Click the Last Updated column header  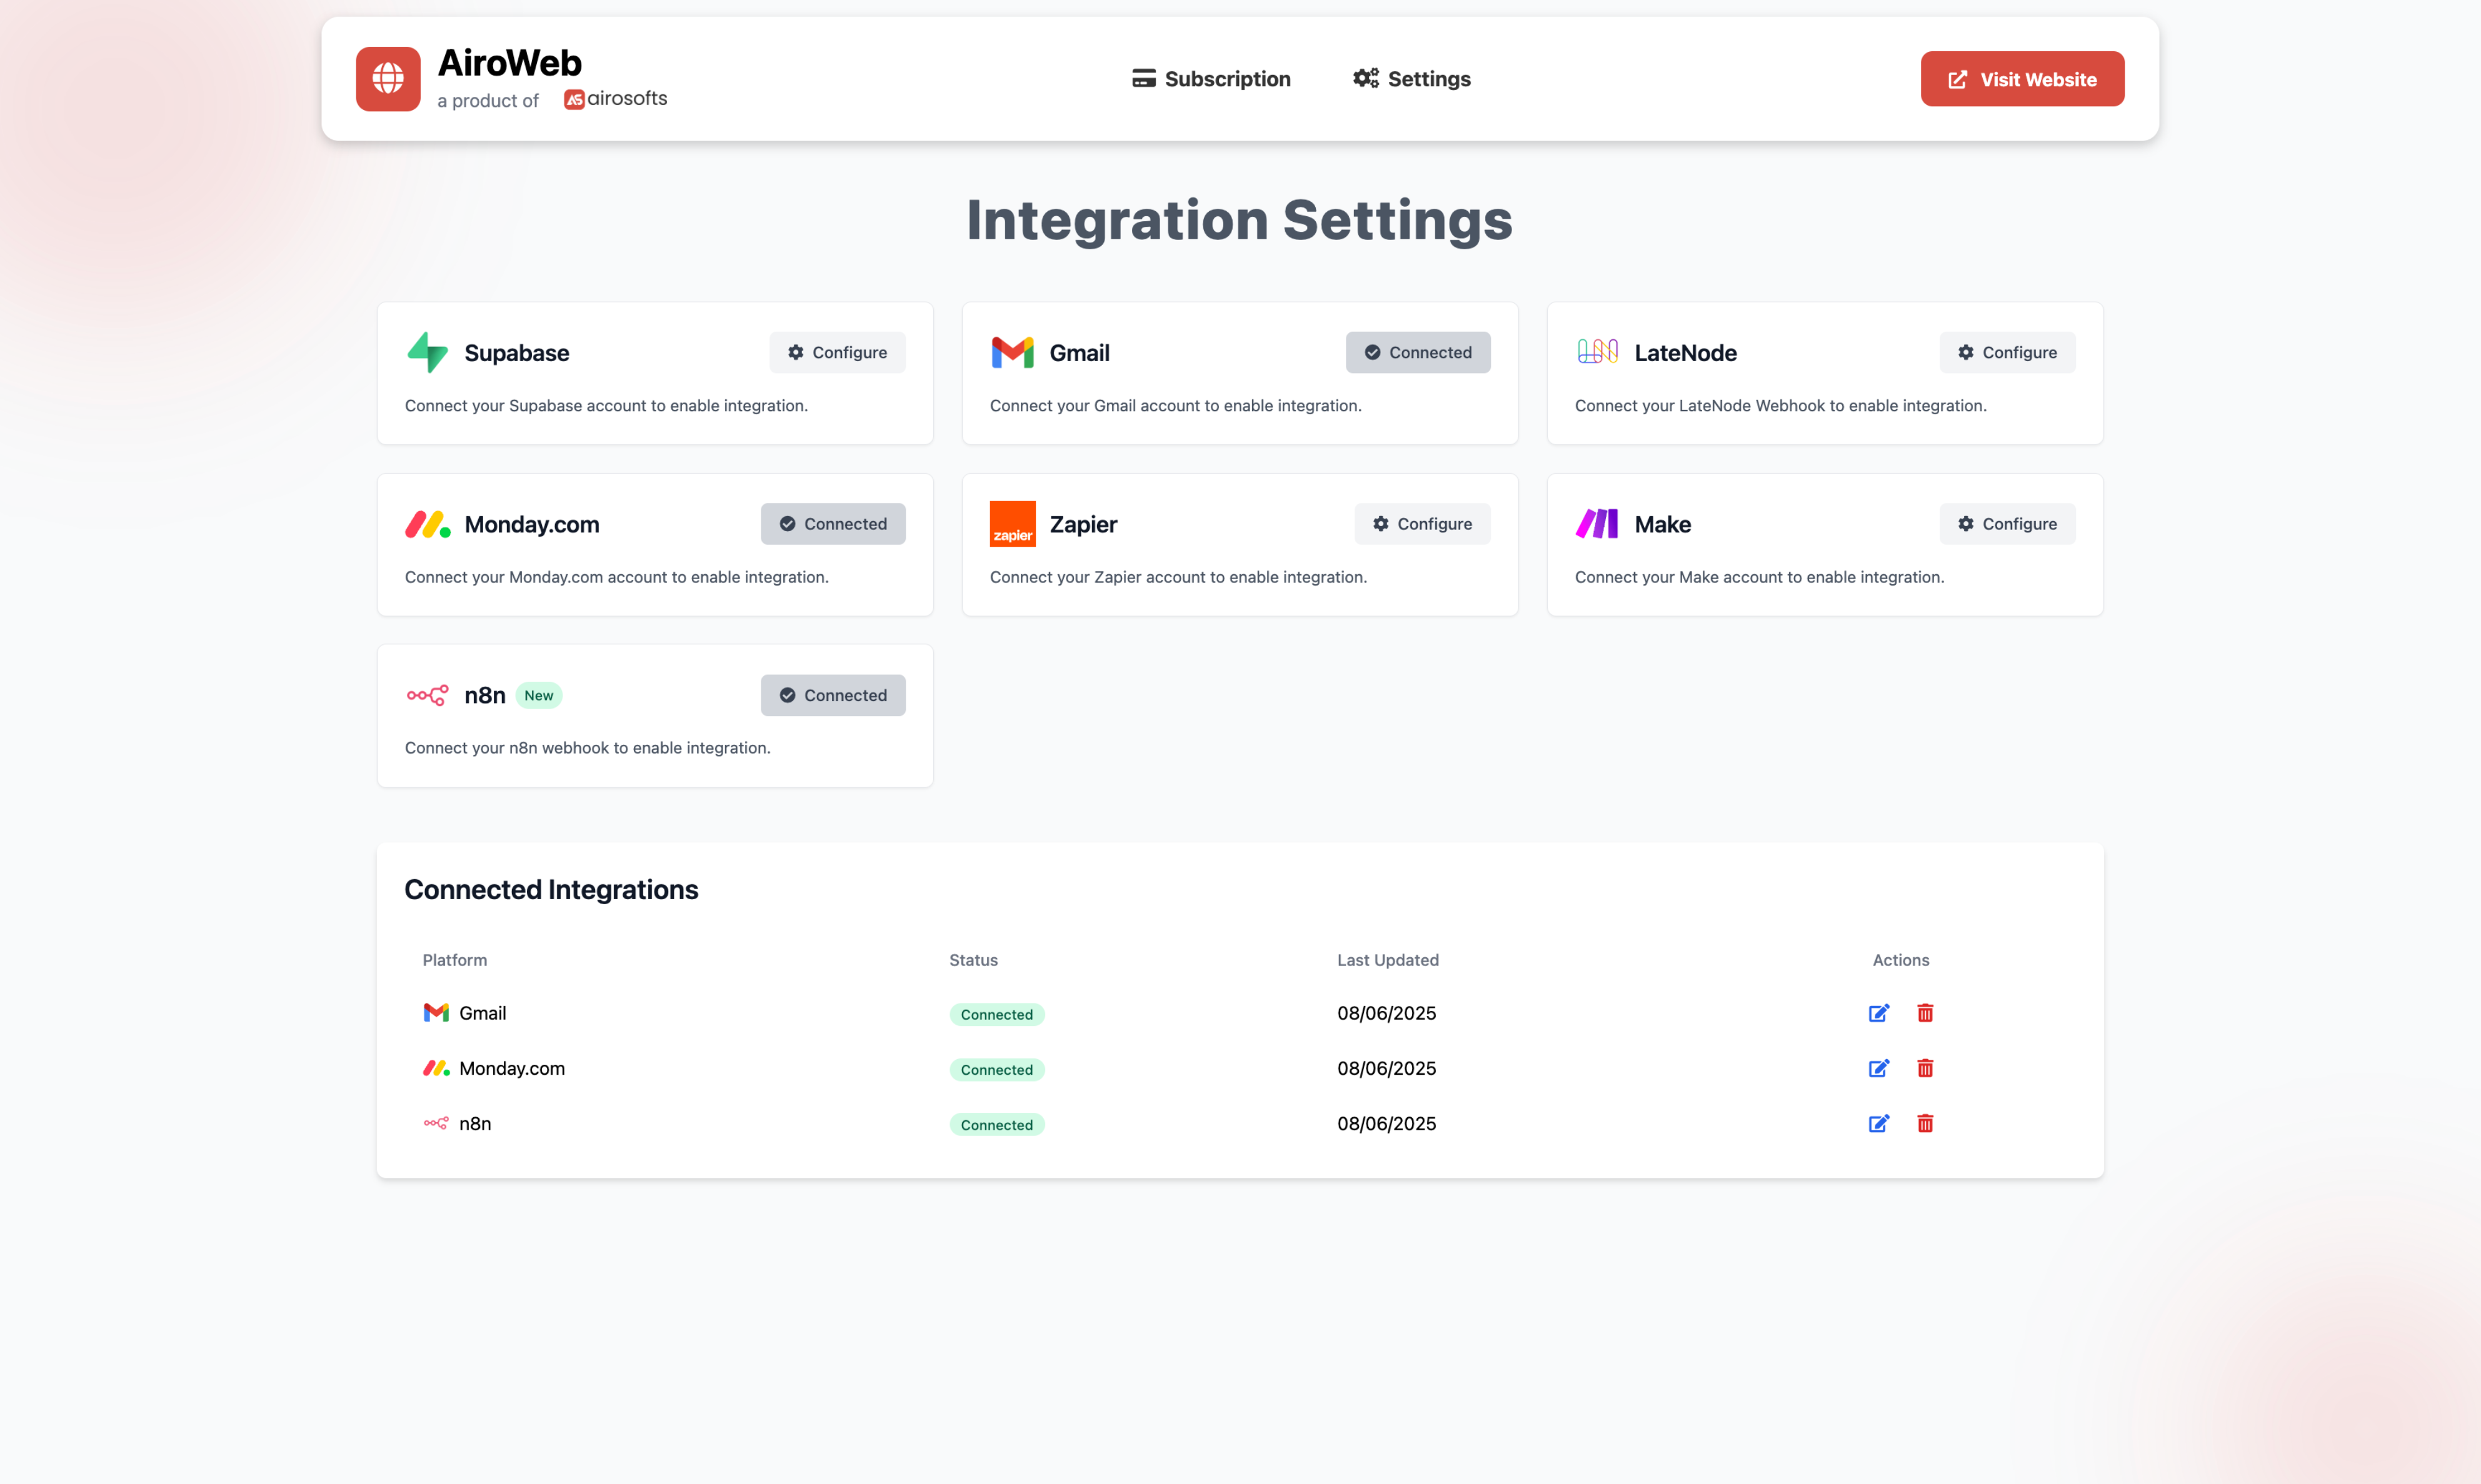tap(1388, 960)
